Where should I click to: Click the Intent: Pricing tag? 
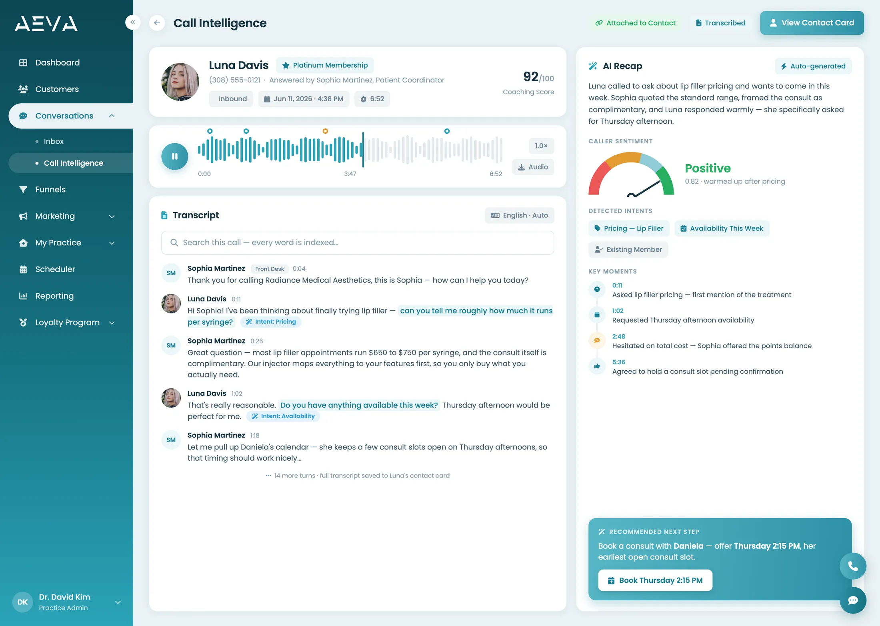click(271, 322)
